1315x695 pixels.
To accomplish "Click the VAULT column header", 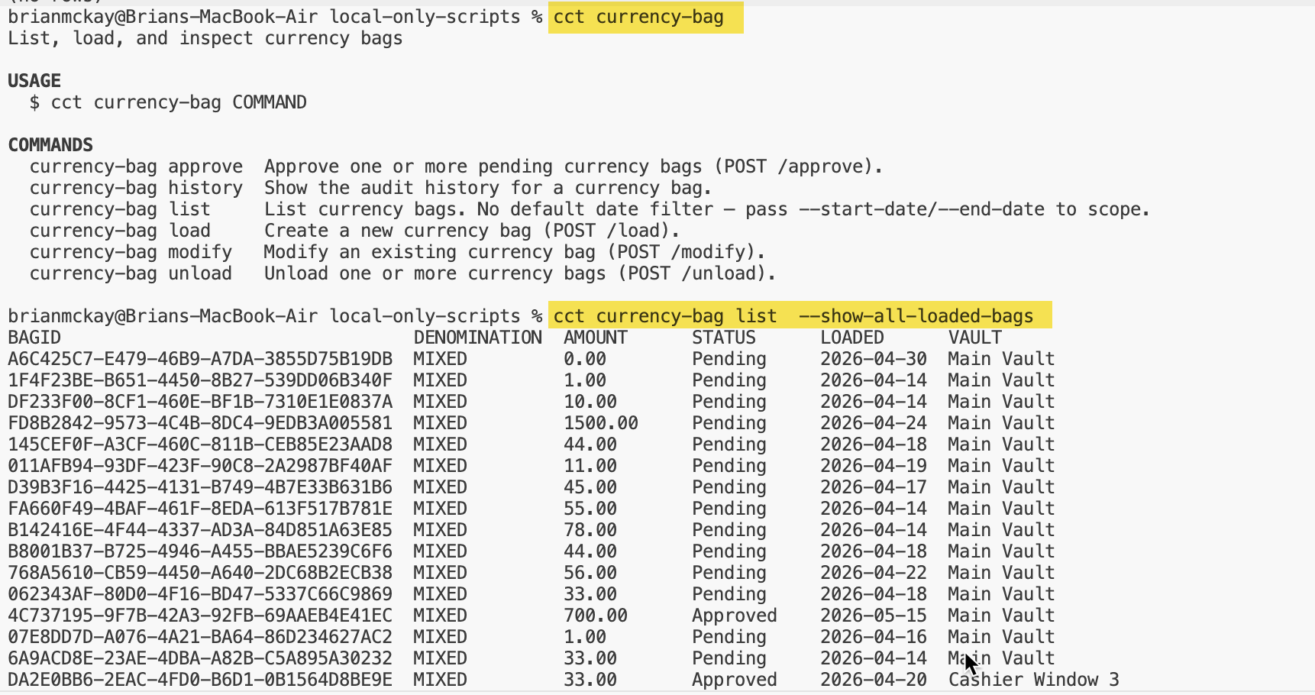I will coord(975,338).
